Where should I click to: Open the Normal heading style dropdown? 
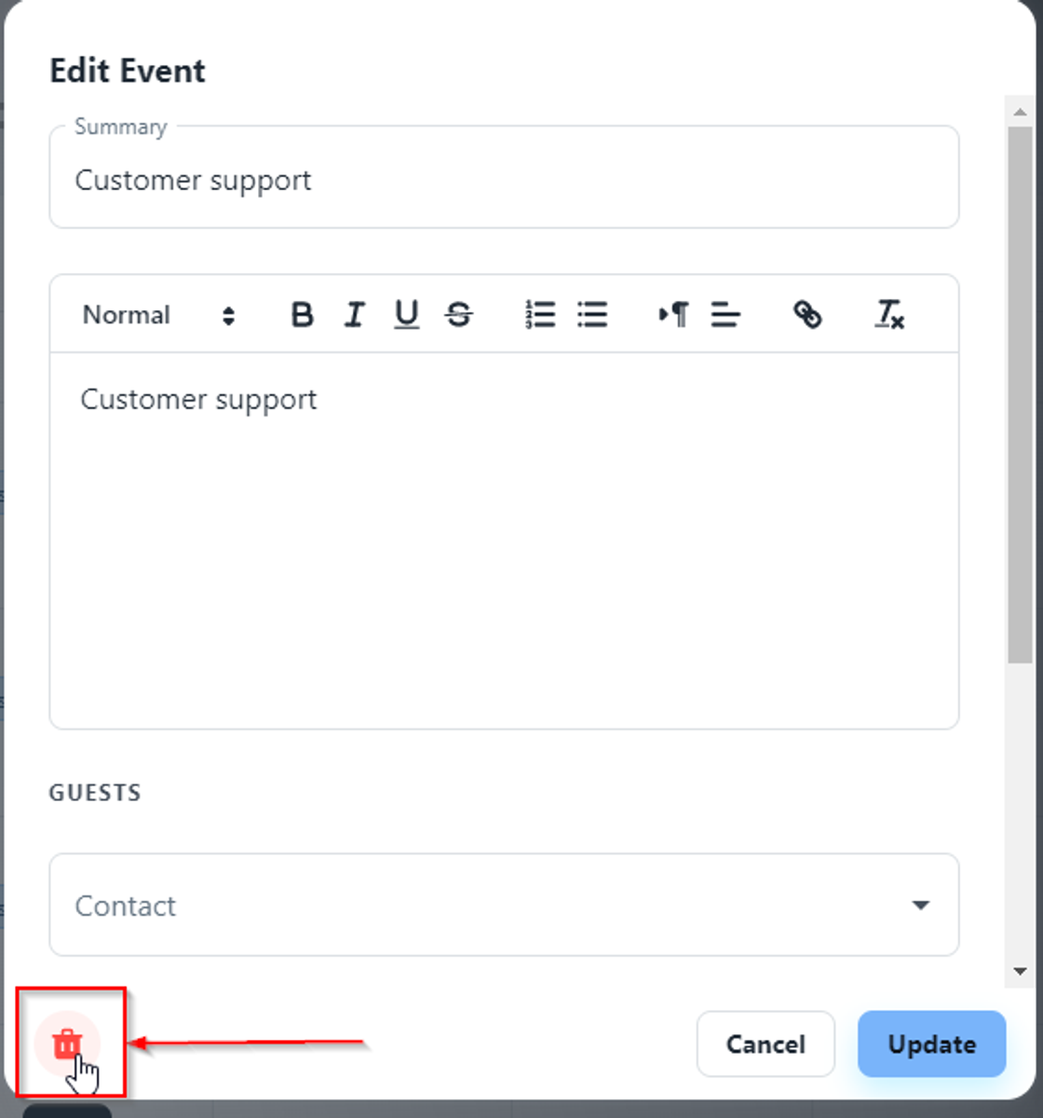coord(158,315)
